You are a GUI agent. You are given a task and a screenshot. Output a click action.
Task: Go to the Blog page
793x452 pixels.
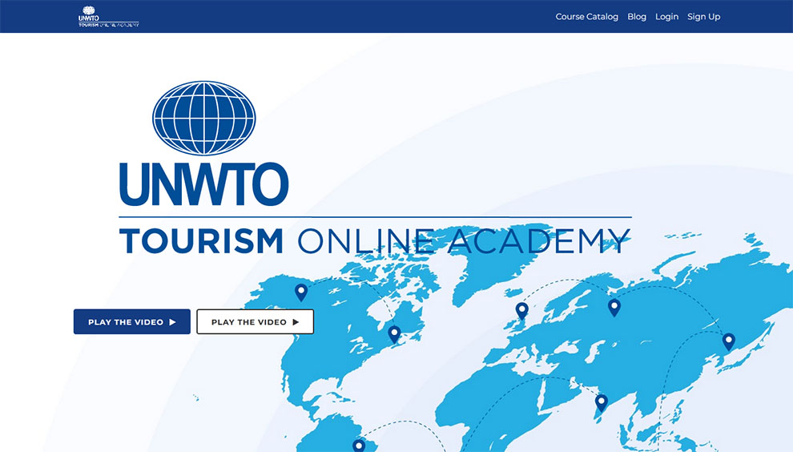pyautogui.click(x=637, y=17)
